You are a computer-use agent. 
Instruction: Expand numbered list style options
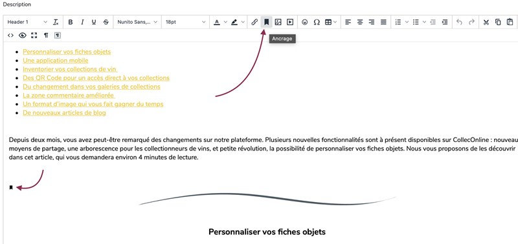407,22
